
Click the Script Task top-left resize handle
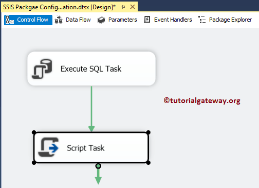(x=34, y=132)
